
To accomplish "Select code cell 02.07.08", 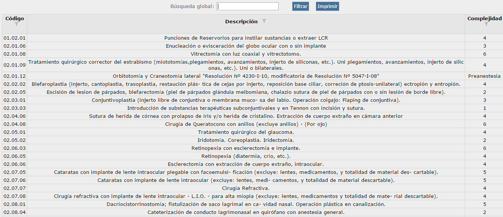I will point(15,196).
